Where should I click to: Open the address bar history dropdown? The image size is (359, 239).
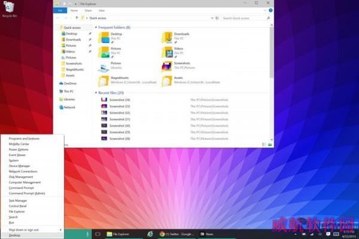click(212, 18)
